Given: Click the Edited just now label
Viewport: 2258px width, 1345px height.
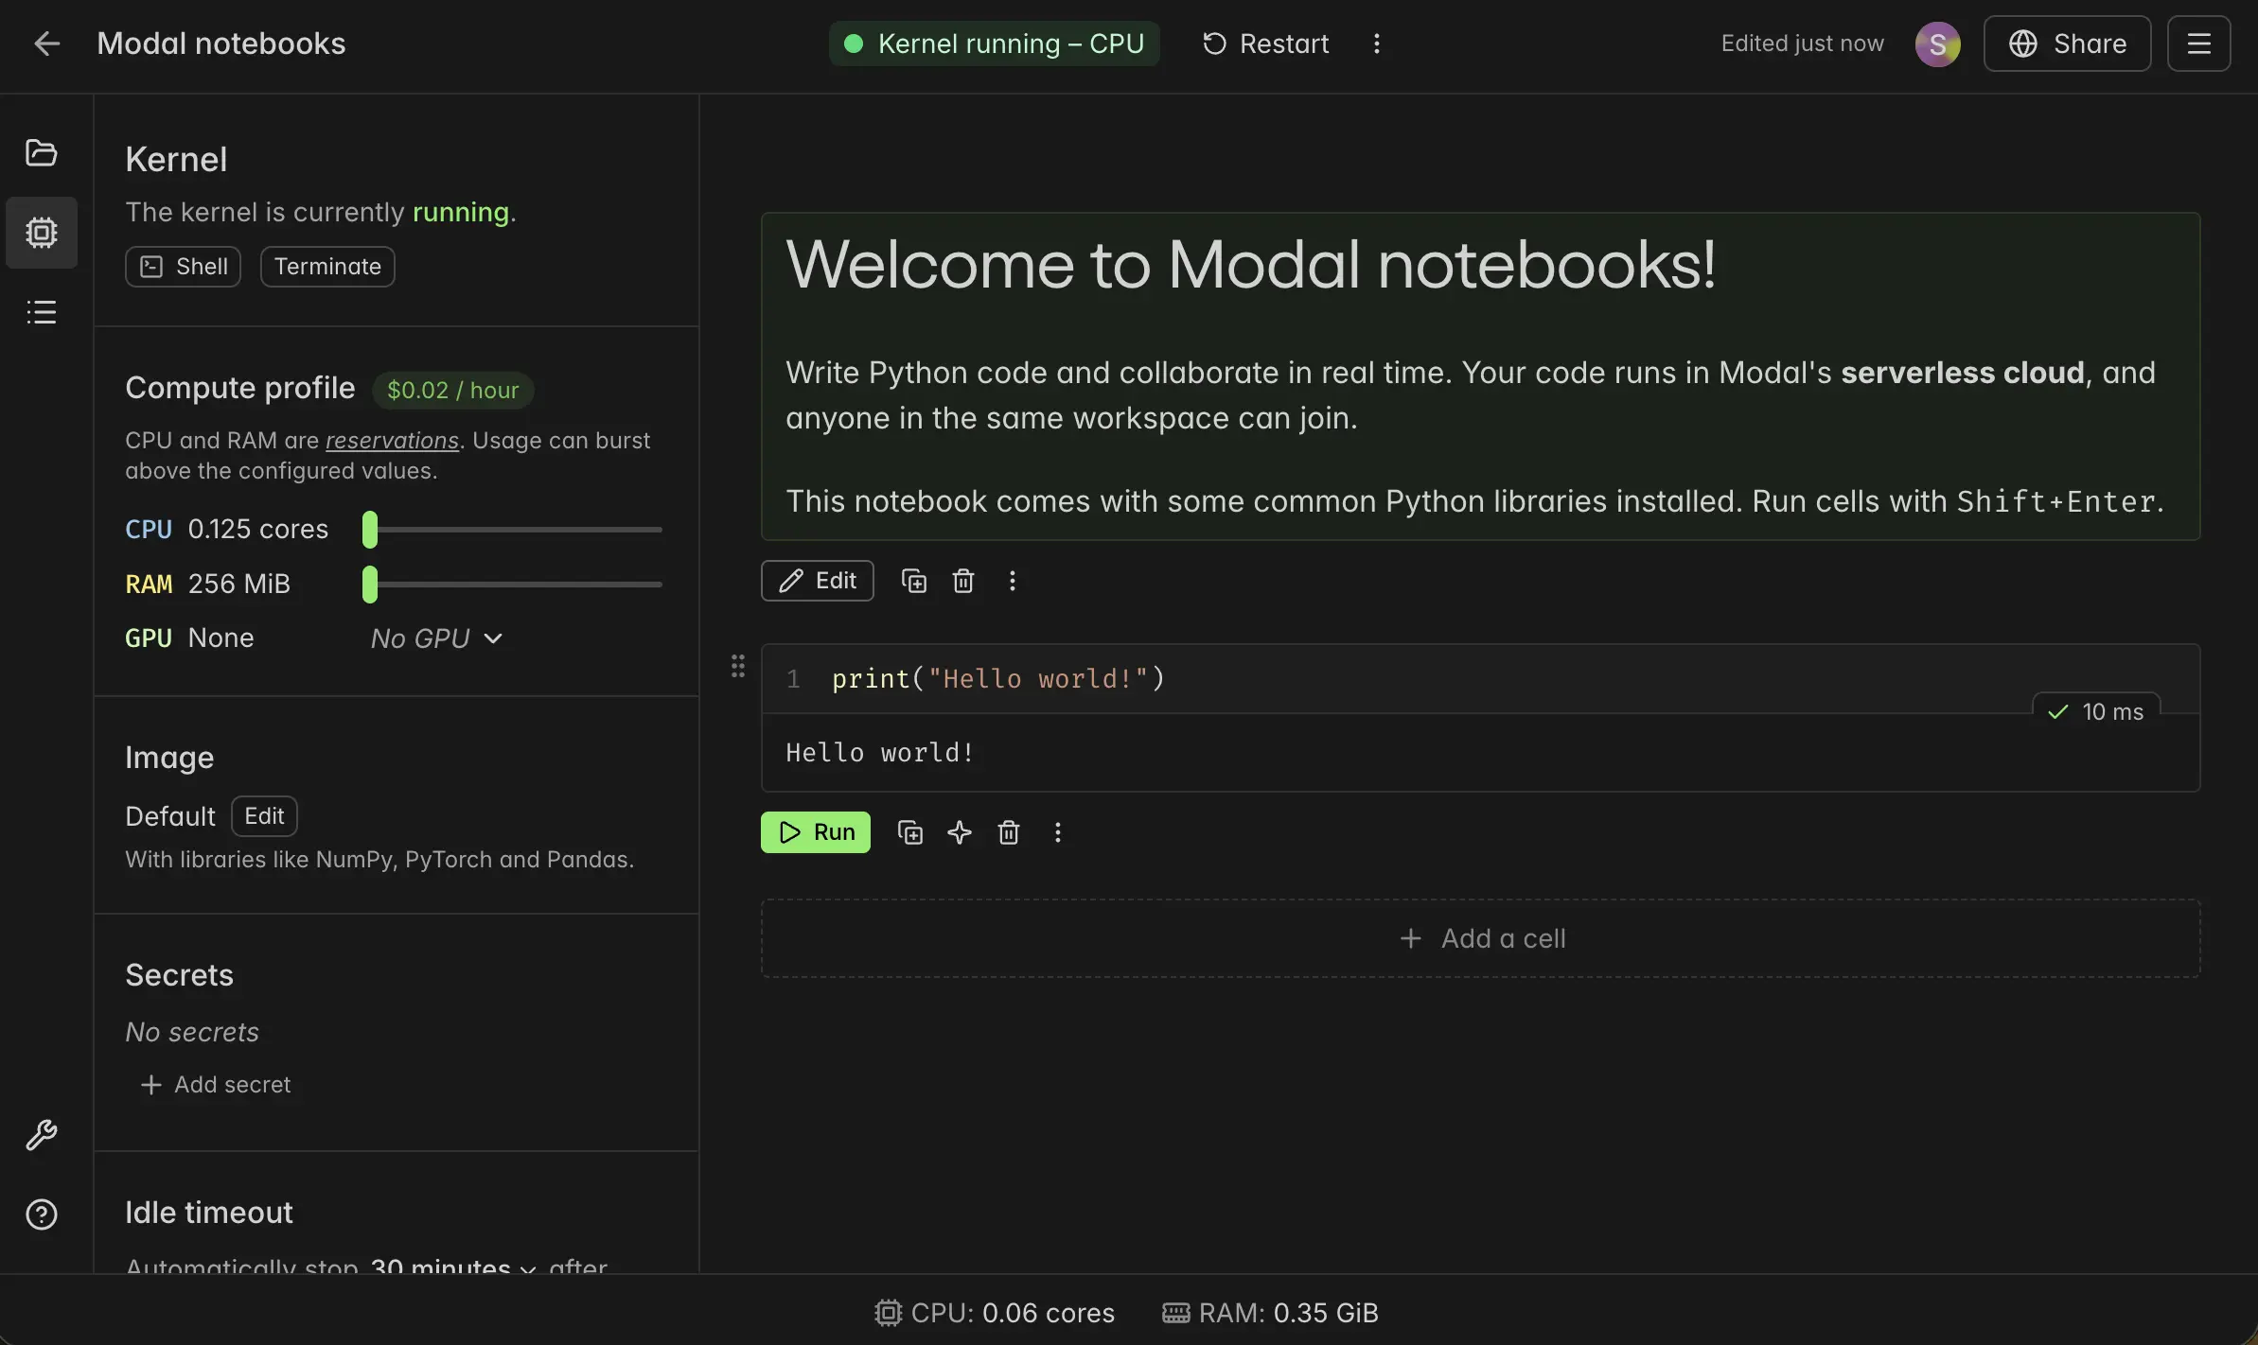Looking at the screenshot, I should (1802, 44).
